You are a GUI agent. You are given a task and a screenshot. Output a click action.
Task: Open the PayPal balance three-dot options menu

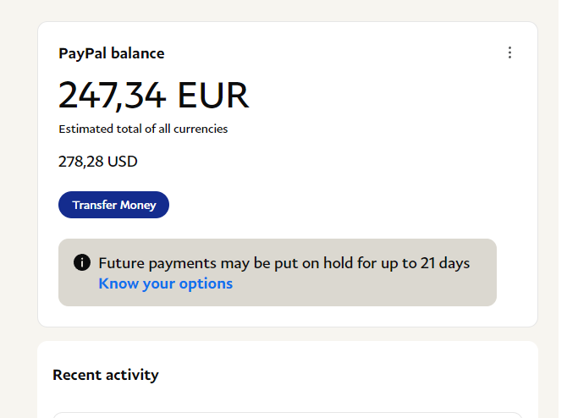509,52
